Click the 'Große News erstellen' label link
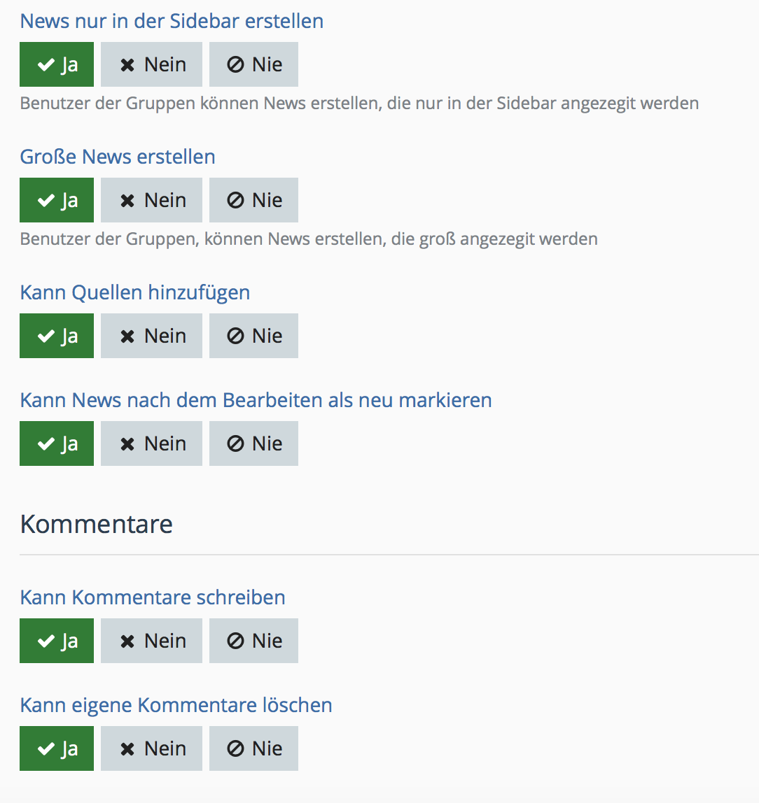Screen dimensions: 759x803 point(118,157)
